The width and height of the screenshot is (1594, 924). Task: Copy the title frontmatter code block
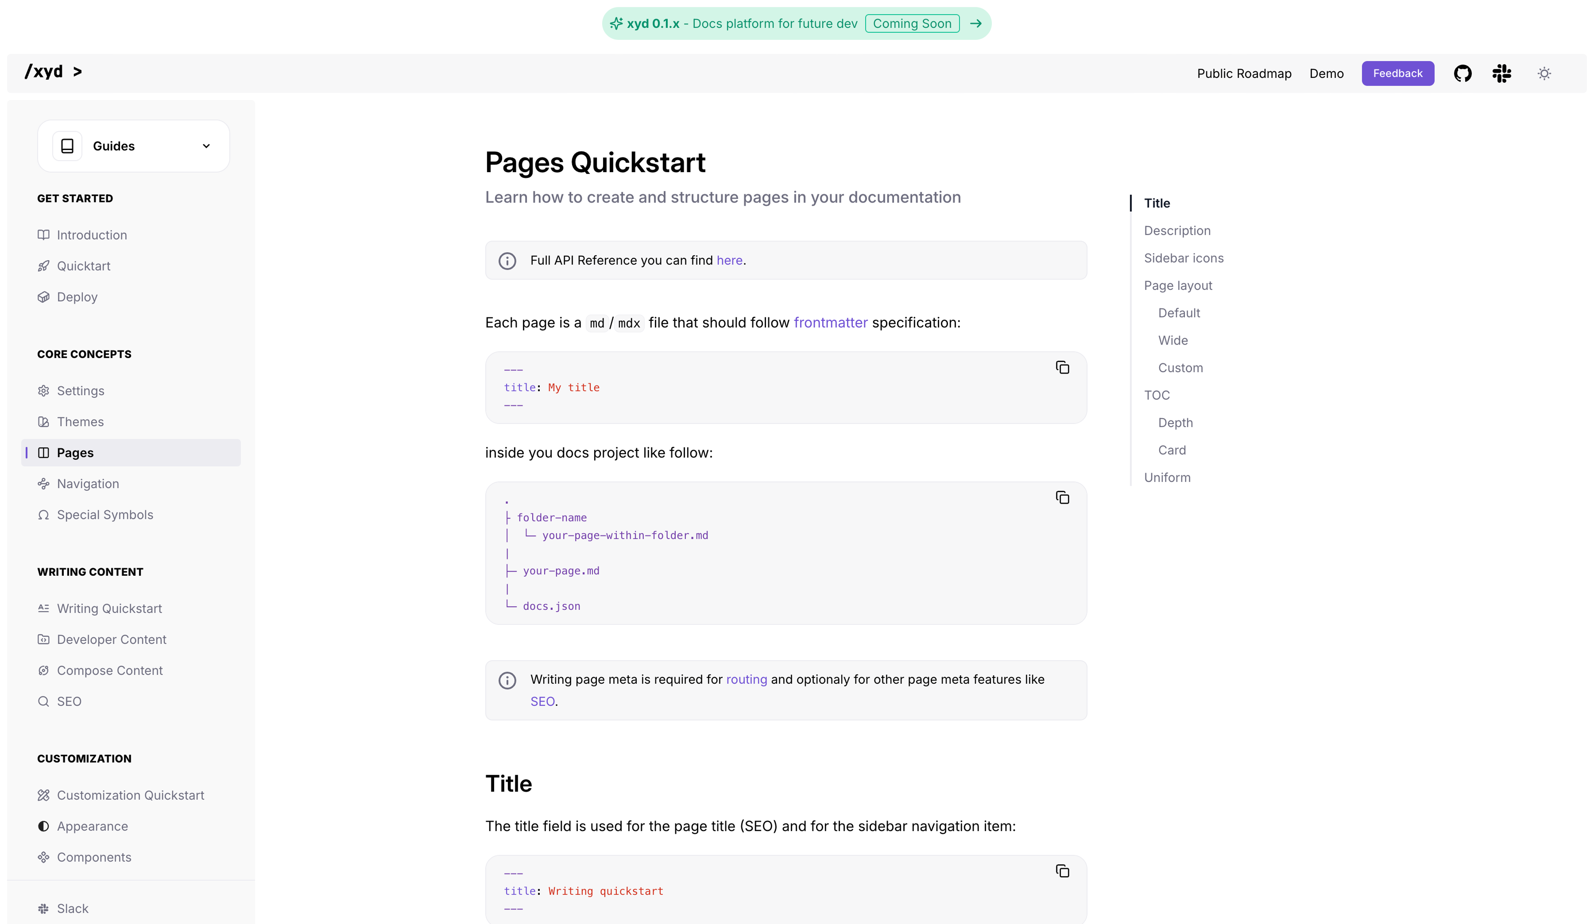pos(1062,367)
